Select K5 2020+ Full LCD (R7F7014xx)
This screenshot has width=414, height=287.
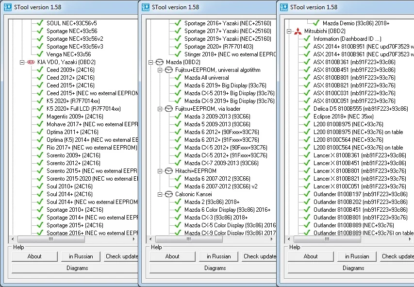point(83,109)
